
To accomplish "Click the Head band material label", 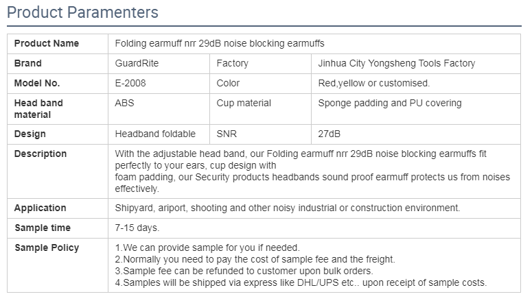I will click(x=38, y=109).
